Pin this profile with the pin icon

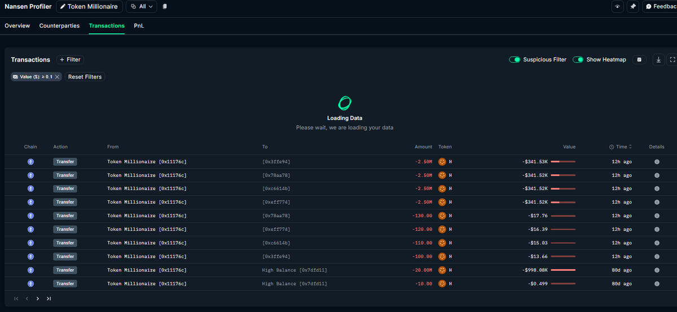(633, 7)
